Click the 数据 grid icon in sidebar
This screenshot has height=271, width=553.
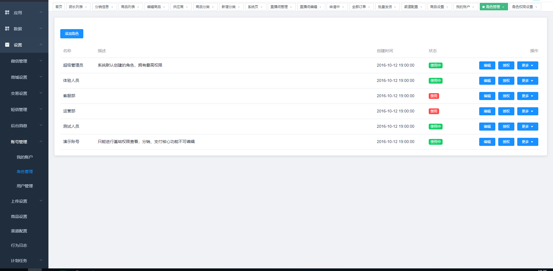coord(7,29)
